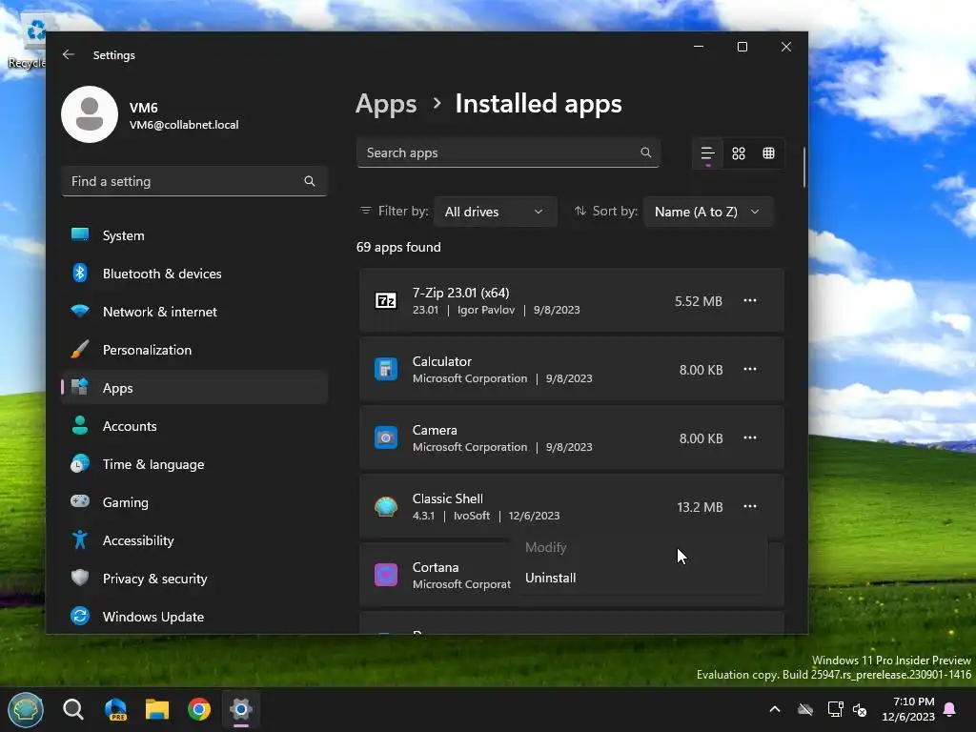
Task: Open the Classic Shell start button
Action: coord(26,709)
